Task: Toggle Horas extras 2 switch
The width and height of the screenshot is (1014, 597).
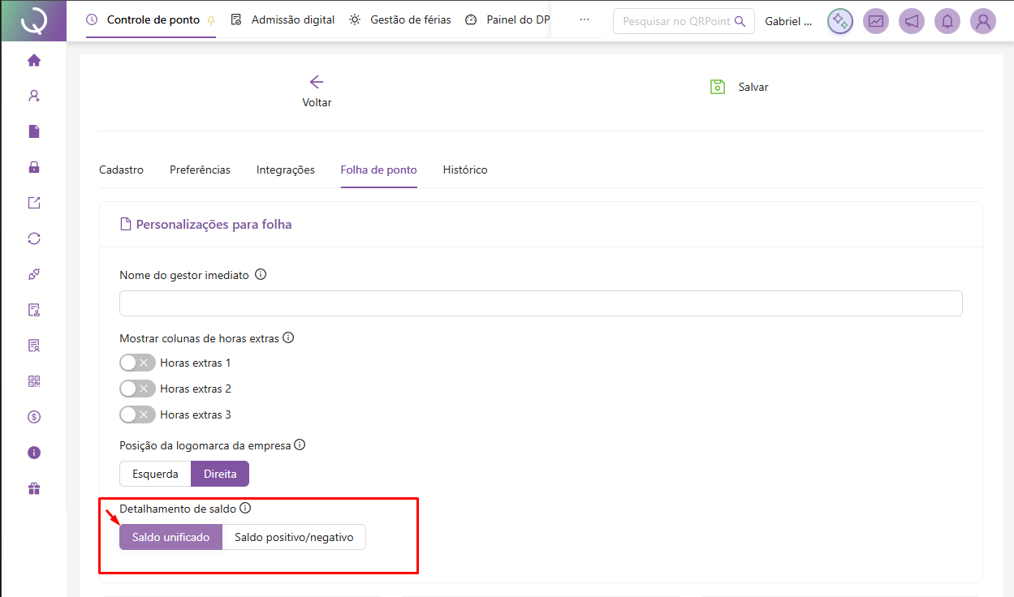Action: (x=137, y=389)
